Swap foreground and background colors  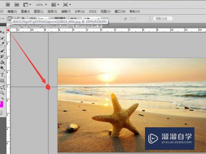pos(2,99)
